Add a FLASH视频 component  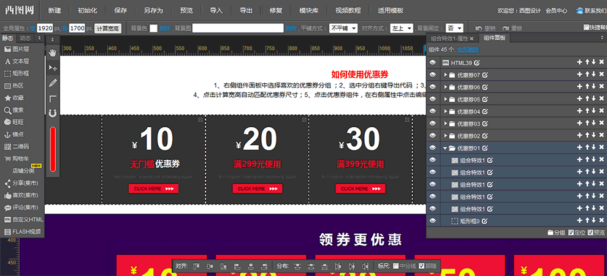(x=22, y=232)
